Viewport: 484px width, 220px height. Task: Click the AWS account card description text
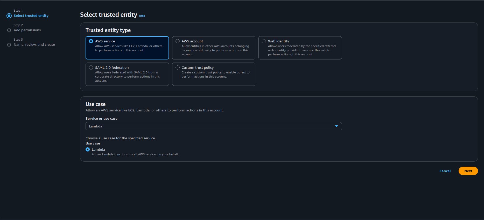[x=215, y=50]
